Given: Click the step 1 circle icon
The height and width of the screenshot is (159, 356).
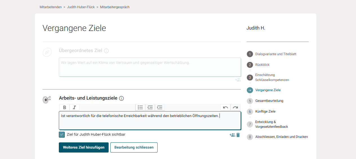Looking at the screenshot, I should point(250,54).
